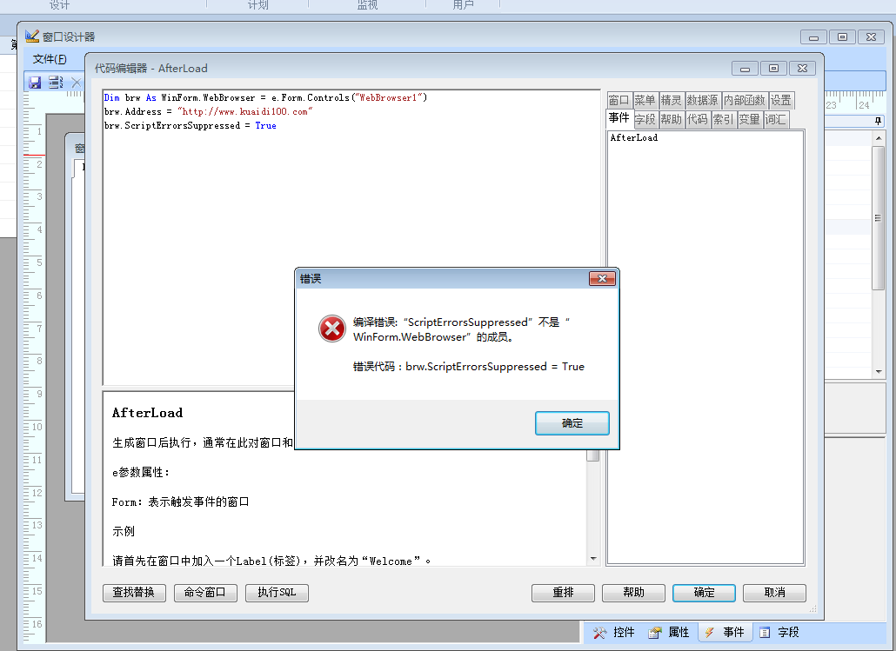Viewport: 896px width, 651px height.
Task: Close the 错误 error dialog
Action: coord(602,279)
